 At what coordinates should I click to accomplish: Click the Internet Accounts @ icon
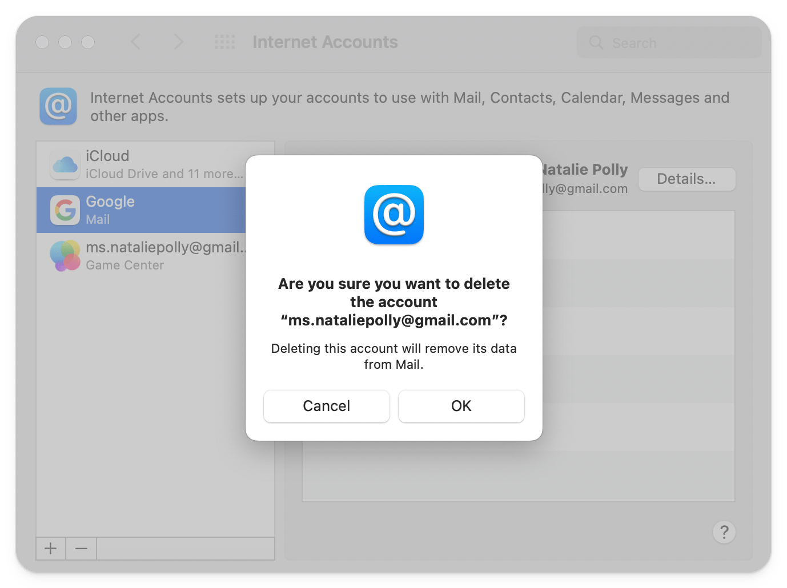click(58, 106)
